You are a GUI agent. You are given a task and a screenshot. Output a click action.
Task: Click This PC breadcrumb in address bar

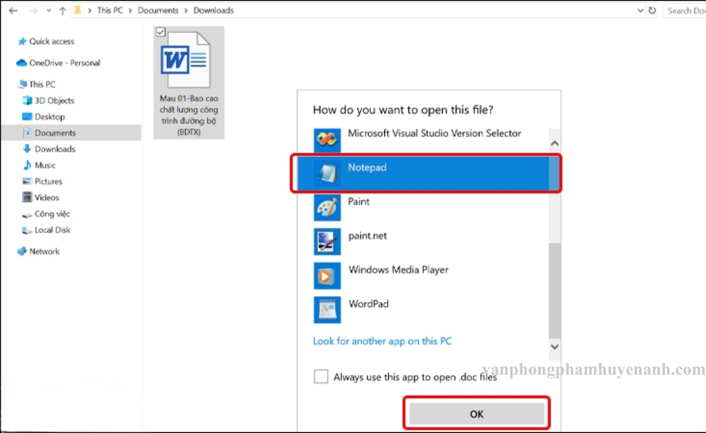(110, 10)
